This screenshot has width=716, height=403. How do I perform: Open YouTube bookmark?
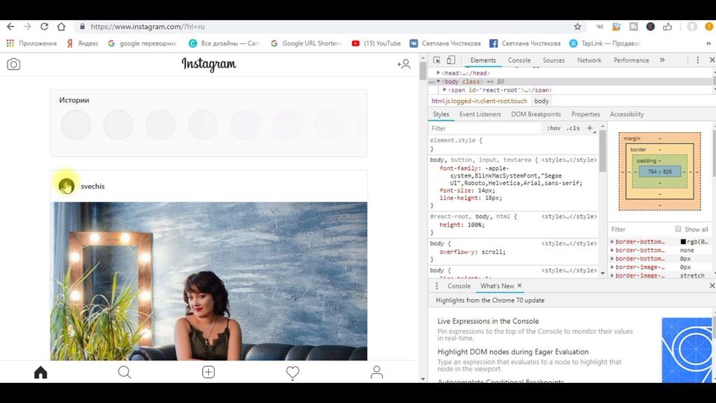coord(376,43)
